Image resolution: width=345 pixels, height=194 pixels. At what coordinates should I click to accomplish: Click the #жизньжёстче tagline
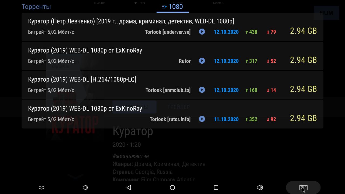tap(131, 156)
